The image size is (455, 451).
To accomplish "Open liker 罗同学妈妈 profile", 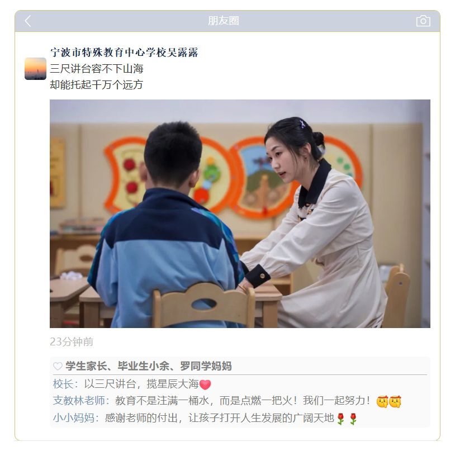I will click(x=206, y=366).
